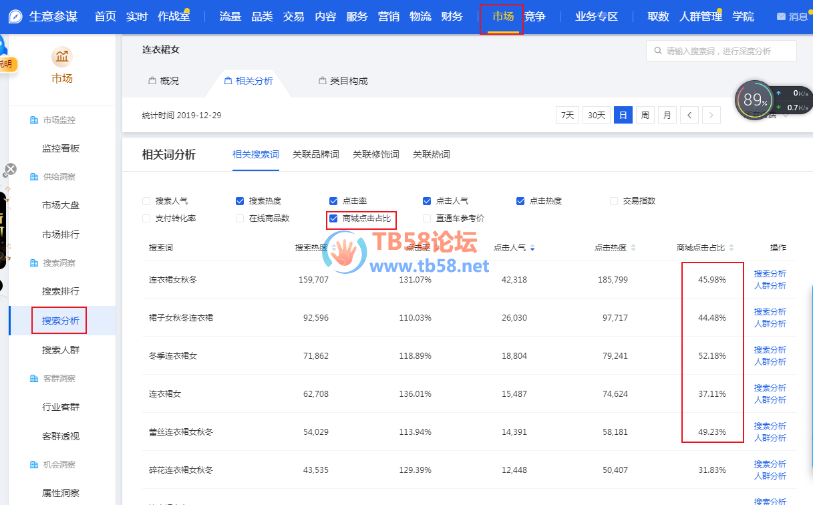Go to next date with right arrow
The height and width of the screenshot is (505, 813).
(x=711, y=115)
